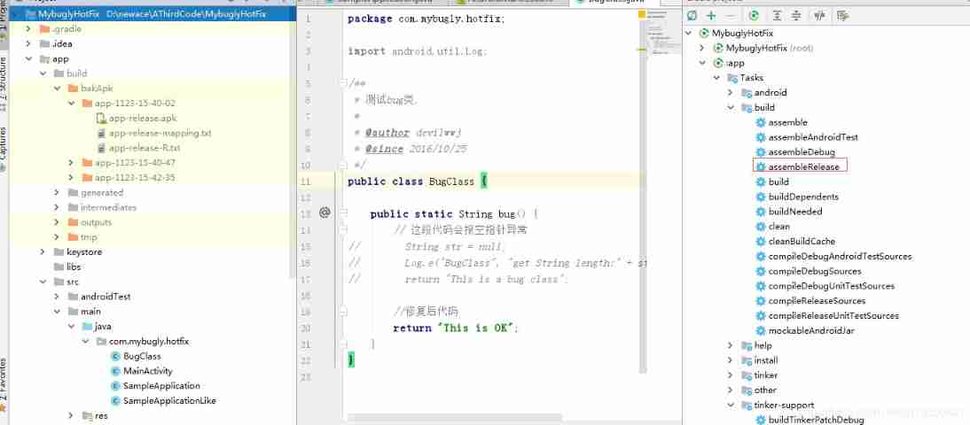Select the compileDebugSources task
This screenshot has height=425, width=970.
(815, 271)
